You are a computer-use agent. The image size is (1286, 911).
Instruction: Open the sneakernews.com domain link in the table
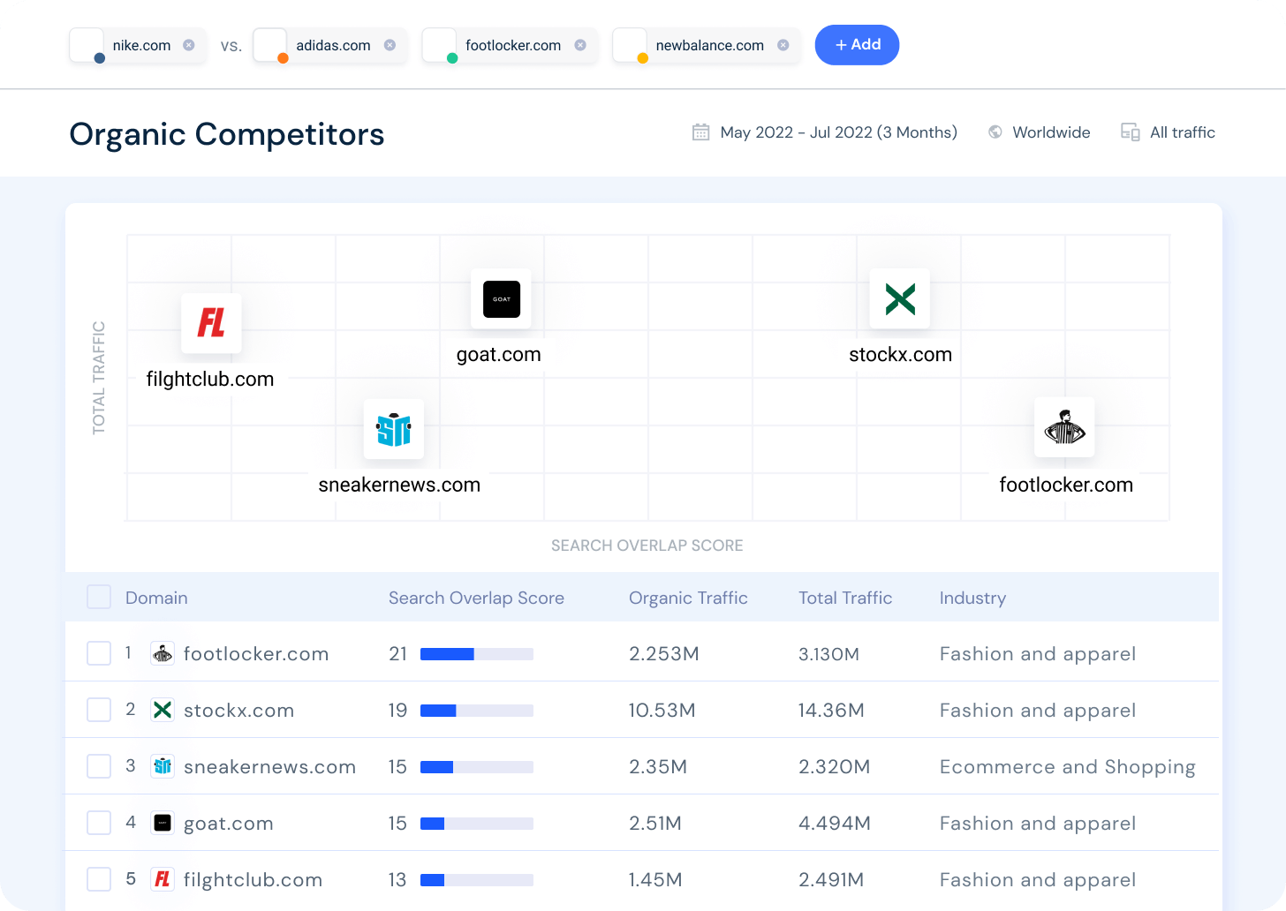[x=269, y=767]
